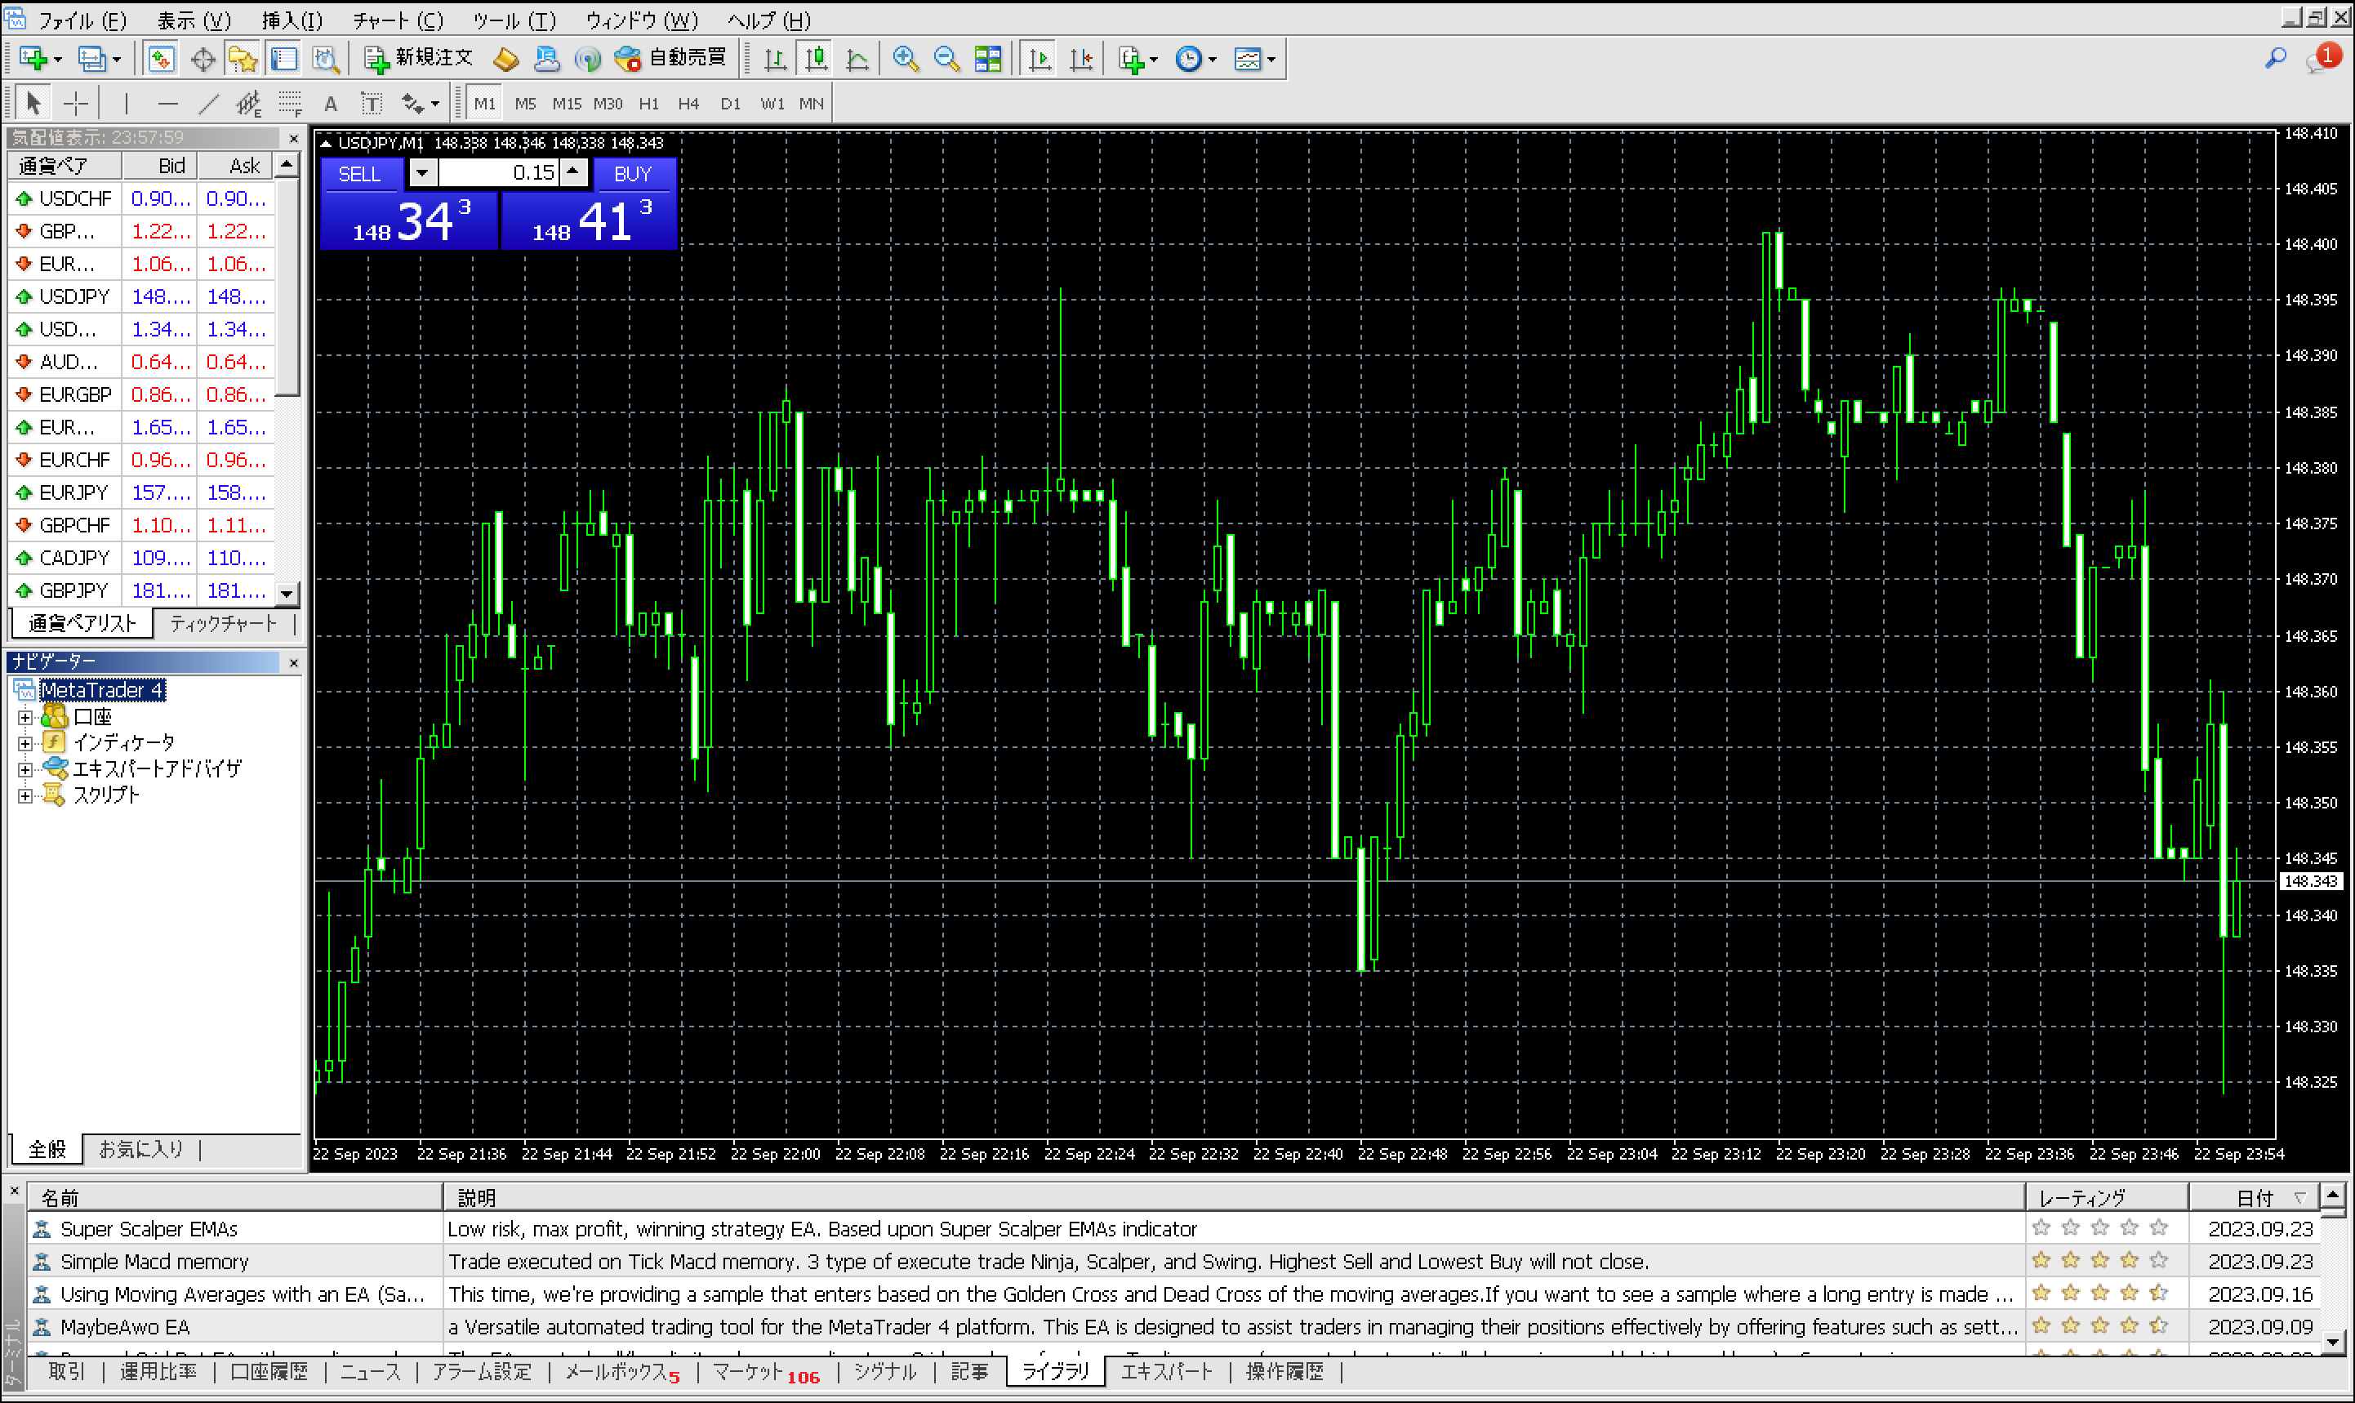Open the チャート (C) menu
The width and height of the screenshot is (2355, 1403).
coord(398,20)
